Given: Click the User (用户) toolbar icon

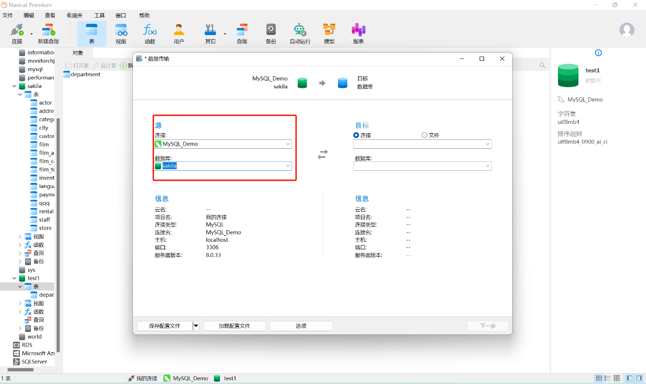Looking at the screenshot, I should pyautogui.click(x=179, y=34).
